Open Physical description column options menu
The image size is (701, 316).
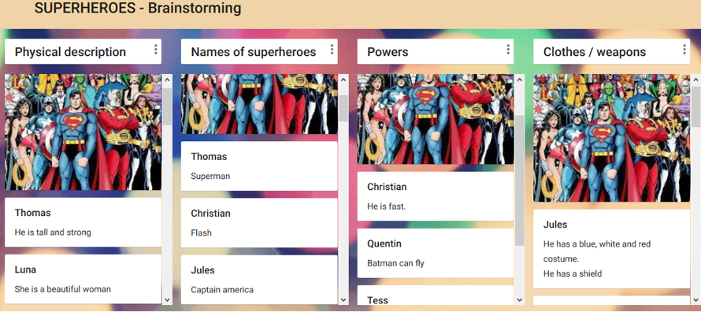156,50
